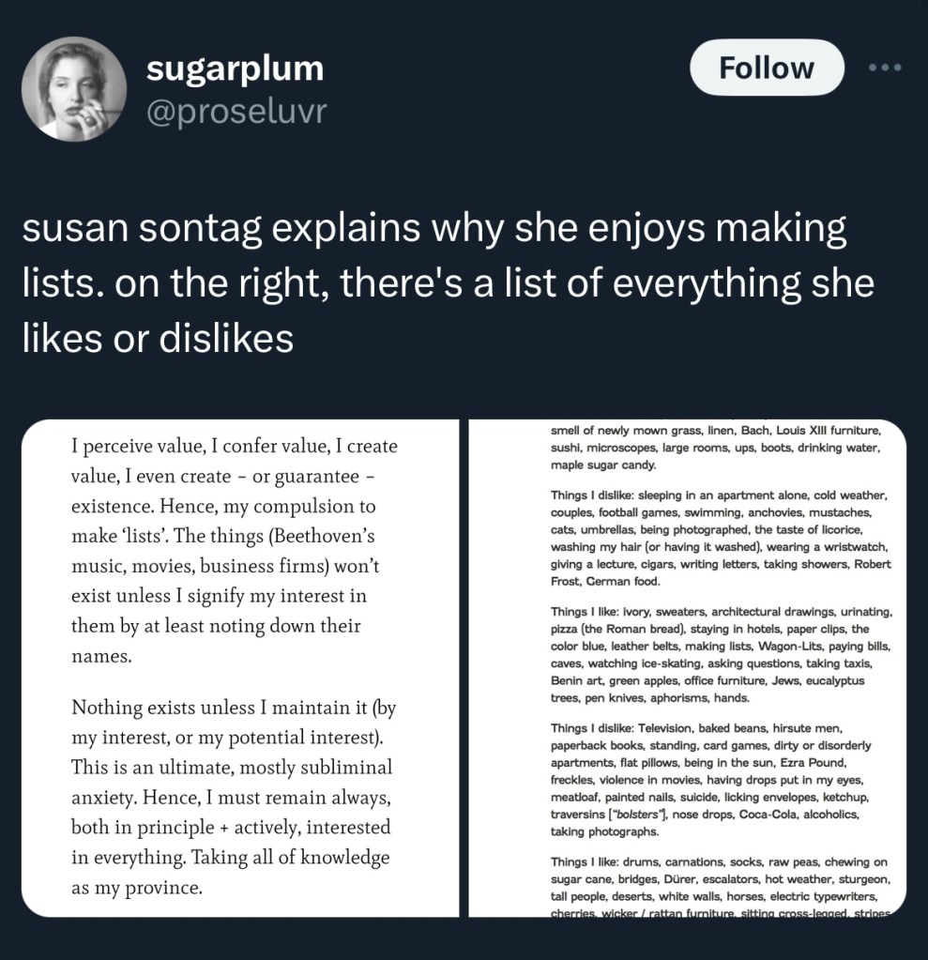Click the 'Things I like: ivory, sweaters' paragraph
Image resolution: width=928 pixels, height=960 pixels.
click(721, 654)
